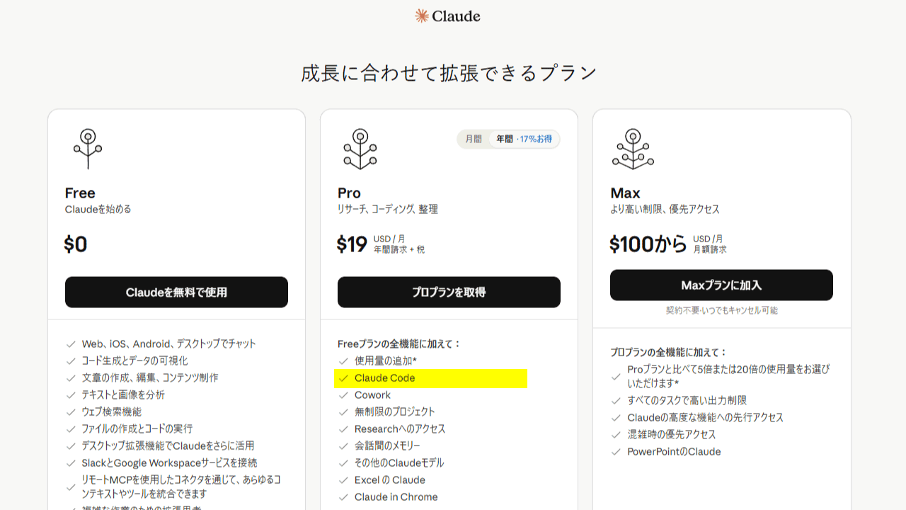Screen dimensions: 906x510
Task: Click the Pro plan branching icon
Action: click(x=360, y=148)
